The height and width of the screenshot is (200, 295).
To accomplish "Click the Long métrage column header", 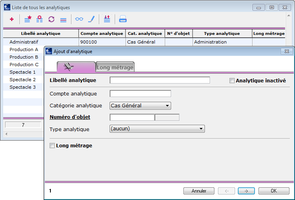I will 269,34.
